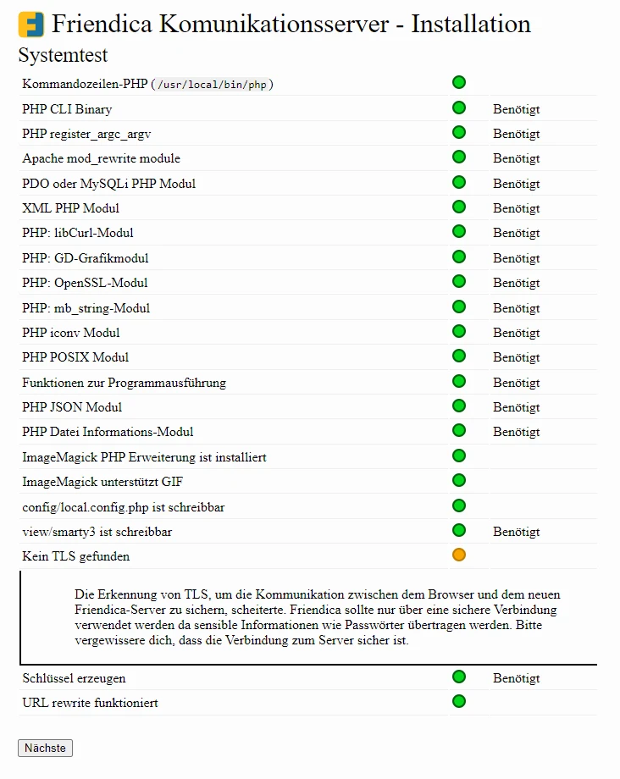The width and height of the screenshot is (620, 779).
Task: Click green status icon for PHP: OpenSSL-Modul
Action: tap(459, 282)
